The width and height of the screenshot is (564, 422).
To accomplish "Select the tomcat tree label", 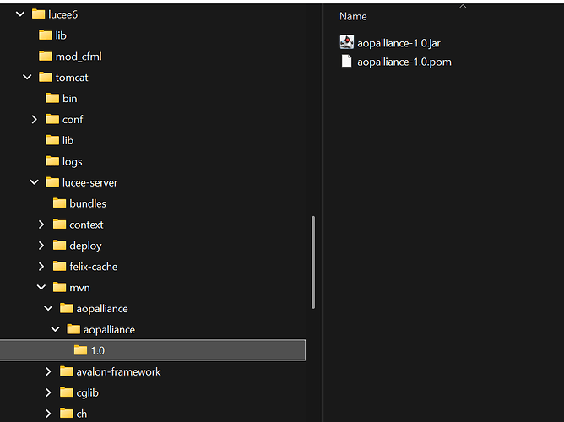I will pos(72,78).
